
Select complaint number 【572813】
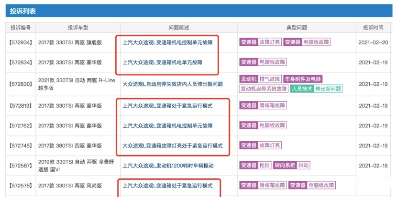21,105
